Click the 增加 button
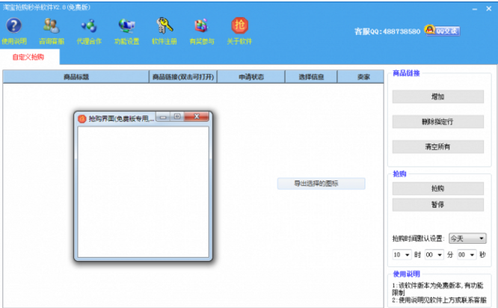Viewport: 498px width, 308px height. 438,96
